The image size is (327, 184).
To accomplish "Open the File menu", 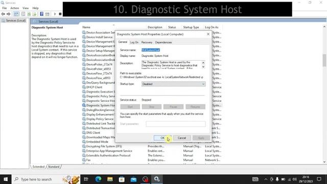I will click(x=5, y=8).
